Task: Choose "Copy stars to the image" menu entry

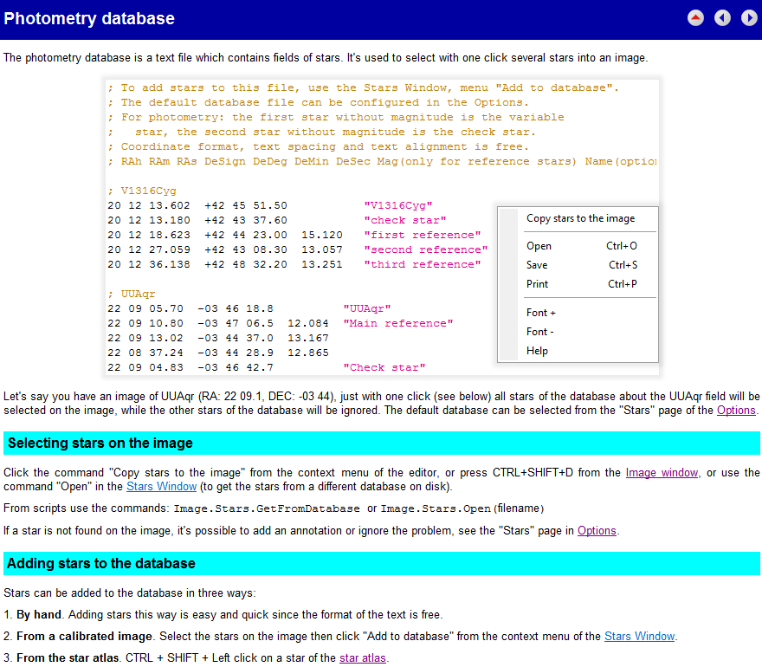Action: 580,218
